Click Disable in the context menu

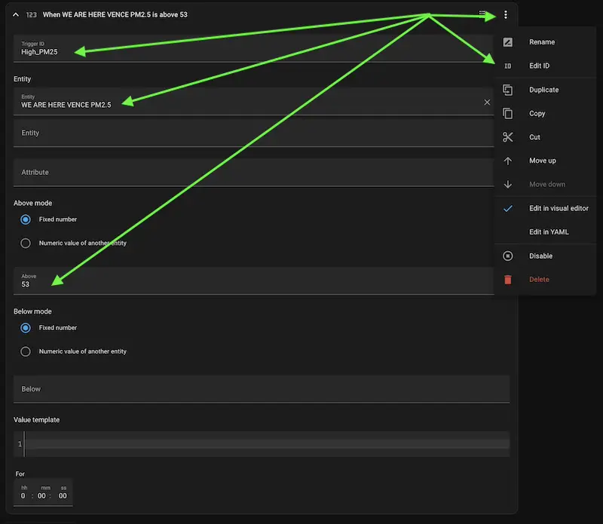click(x=540, y=256)
